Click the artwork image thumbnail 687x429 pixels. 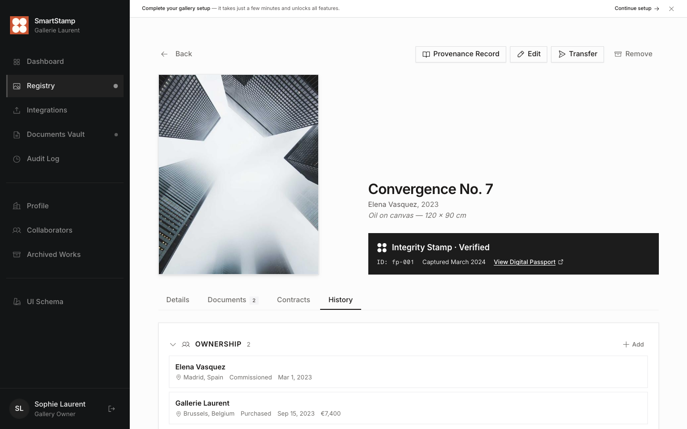[x=239, y=174]
